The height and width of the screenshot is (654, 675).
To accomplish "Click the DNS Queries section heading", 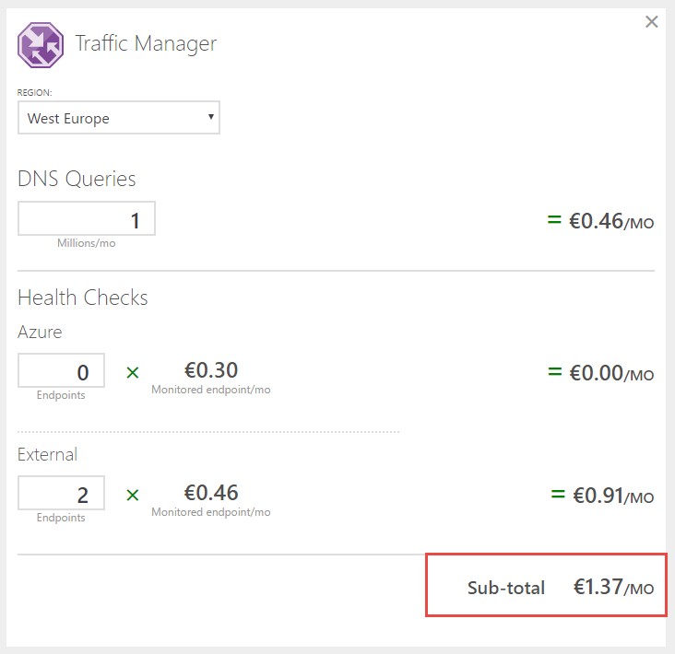I will [x=77, y=179].
